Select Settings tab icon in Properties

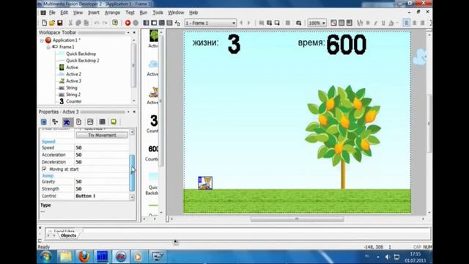coord(44,122)
